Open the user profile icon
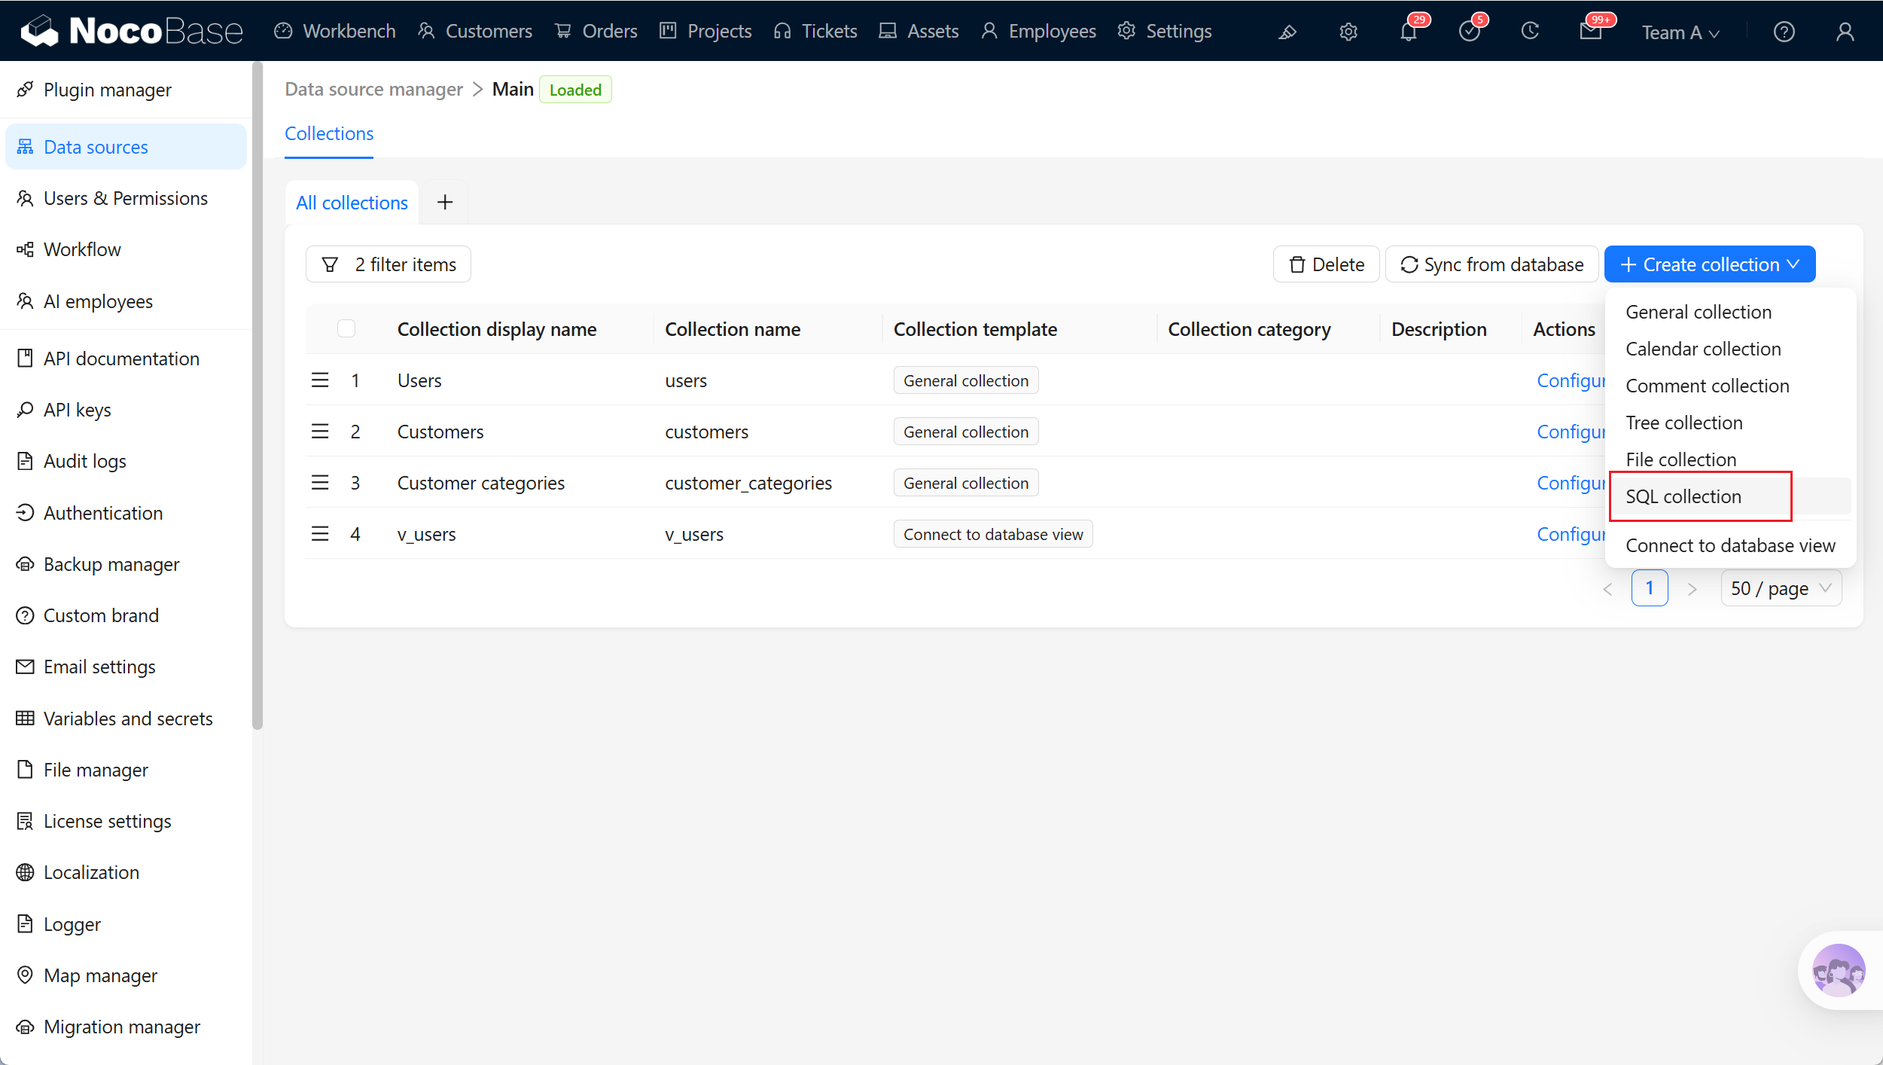 coord(1845,32)
